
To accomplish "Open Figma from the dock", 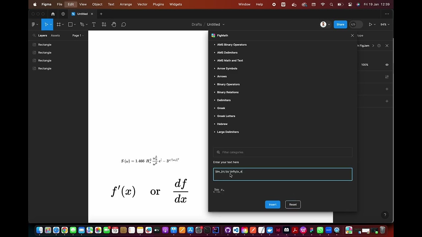I will pyautogui.click(x=312, y=230).
